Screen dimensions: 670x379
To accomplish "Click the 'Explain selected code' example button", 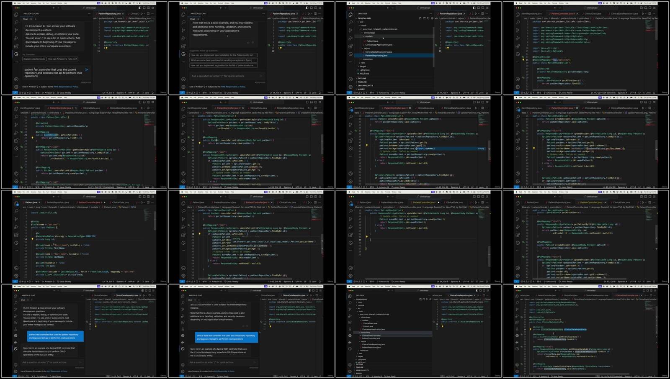I will 34,59.
